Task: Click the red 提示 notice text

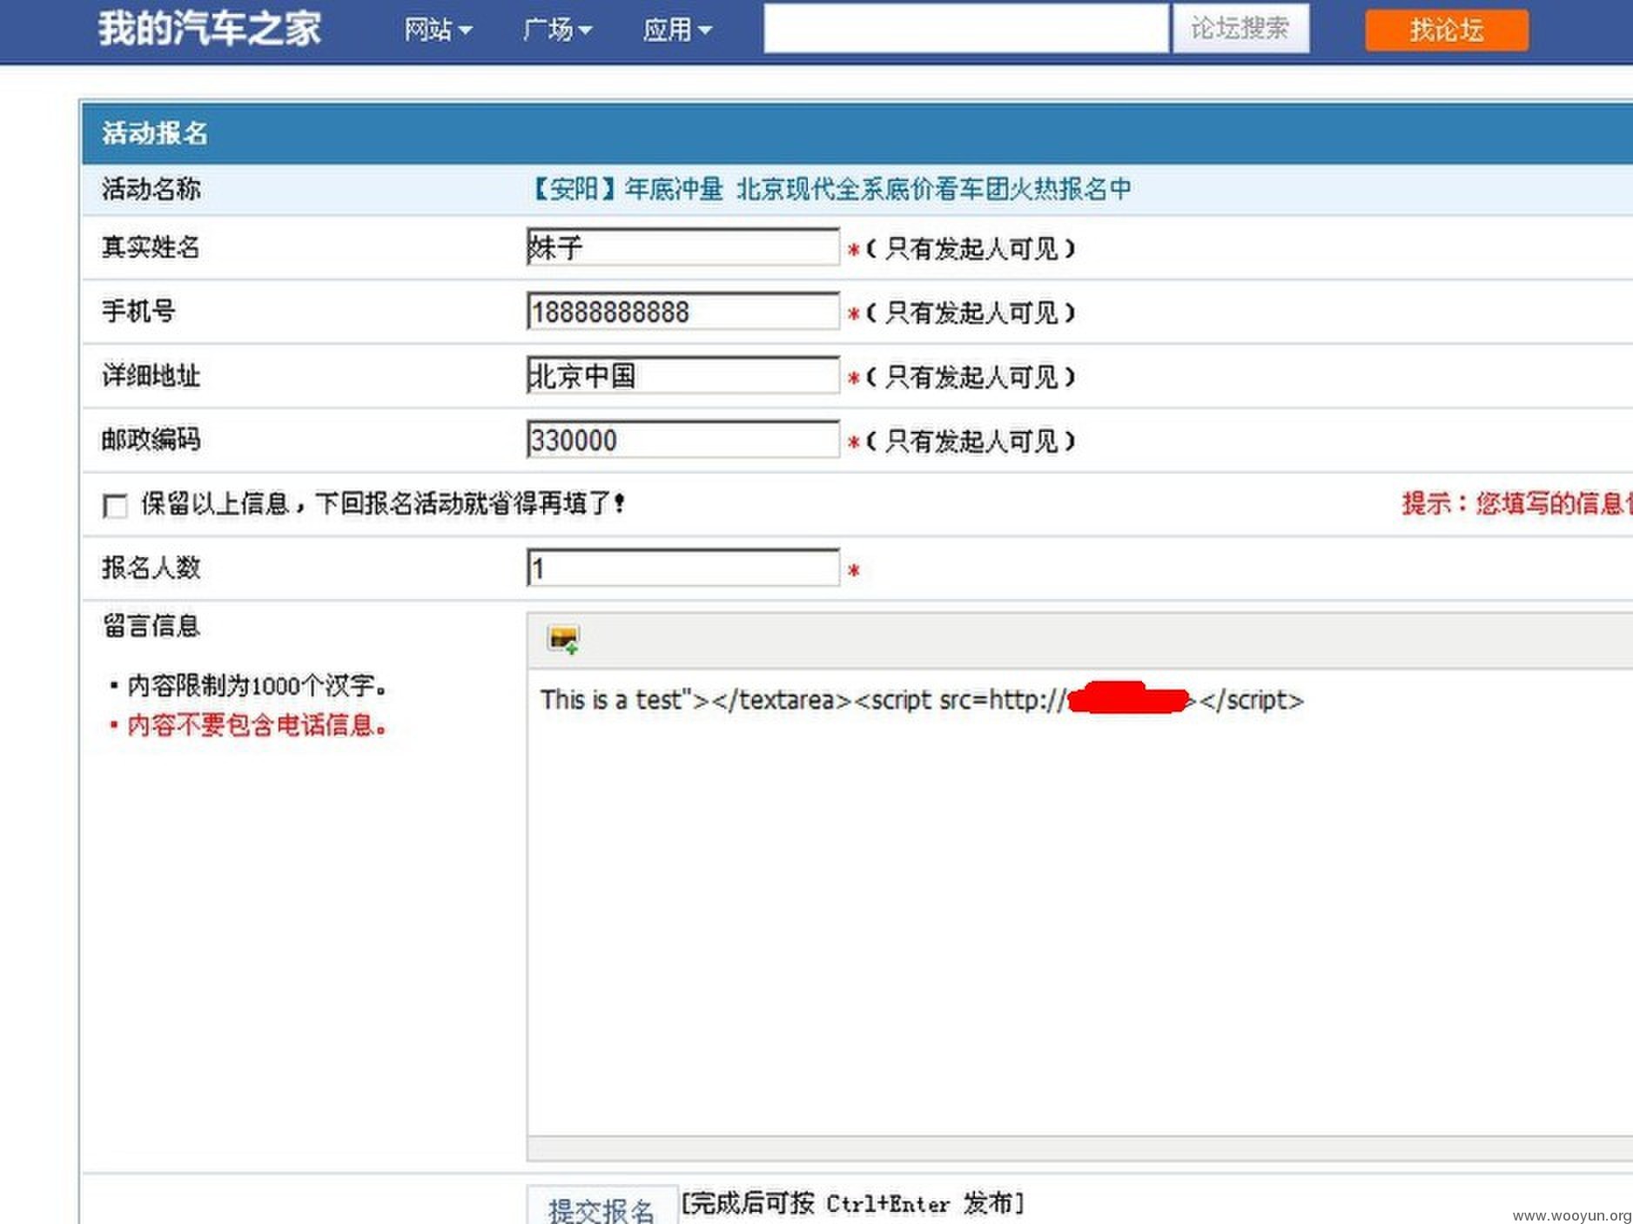Action: coord(1516,503)
